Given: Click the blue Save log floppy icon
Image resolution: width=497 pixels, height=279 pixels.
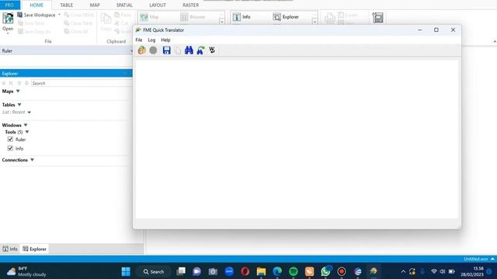Looking at the screenshot, I should (166, 50).
